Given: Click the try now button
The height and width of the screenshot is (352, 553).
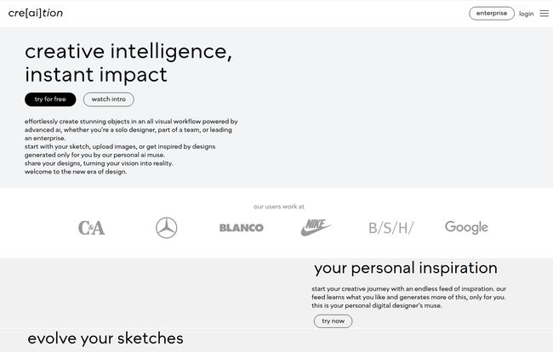Looking at the screenshot, I should (x=333, y=321).
